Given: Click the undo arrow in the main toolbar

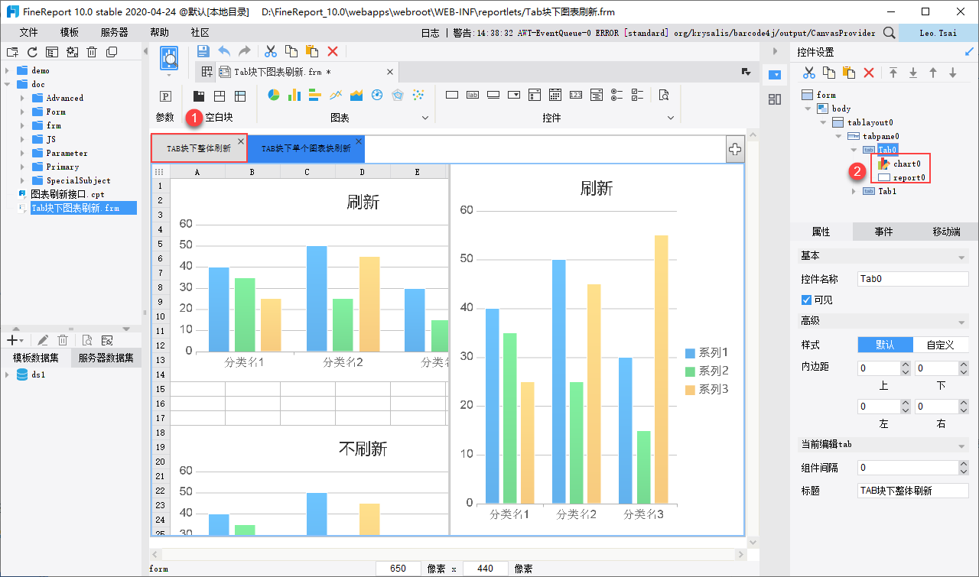Looking at the screenshot, I should click(224, 51).
